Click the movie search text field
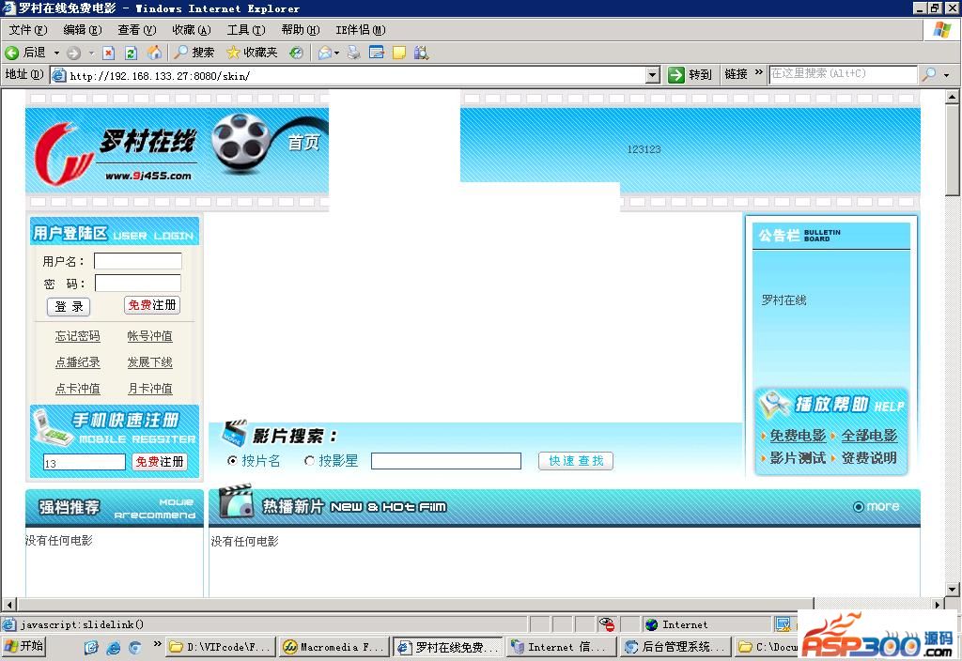This screenshot has width=962, height=661. [x=446, y=460]
